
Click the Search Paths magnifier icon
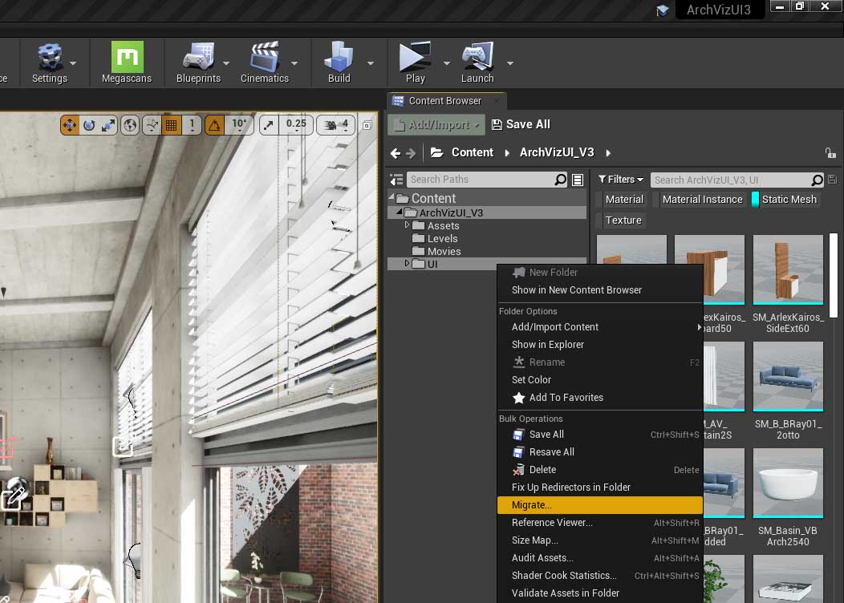pos(560,180)
